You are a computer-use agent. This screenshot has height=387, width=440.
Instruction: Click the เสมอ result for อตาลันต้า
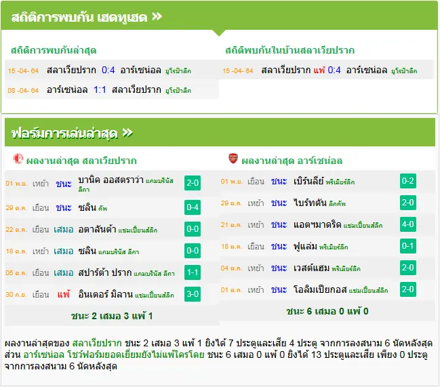click(x=64, y=229)
